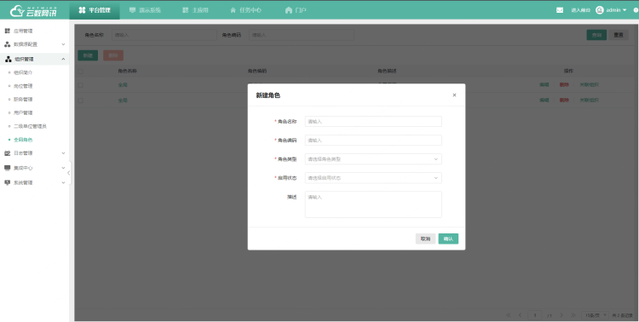The image size is (639, 322).
Task: Select 全局角色 in the sidebar
Action: pyautogui.click(x=23, y=140)
